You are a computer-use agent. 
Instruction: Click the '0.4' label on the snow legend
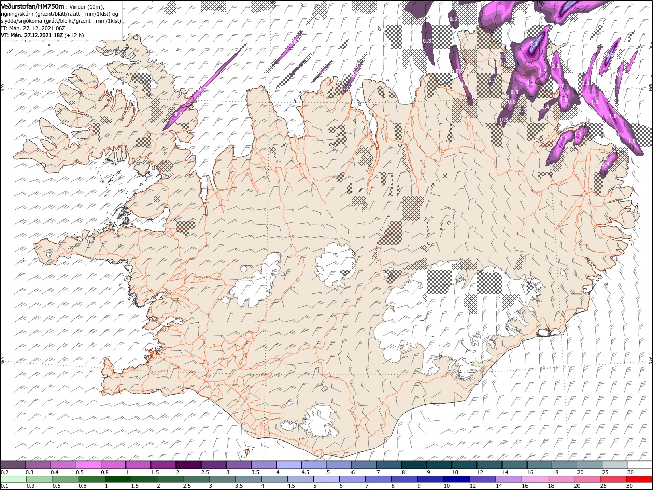point(55,472)
